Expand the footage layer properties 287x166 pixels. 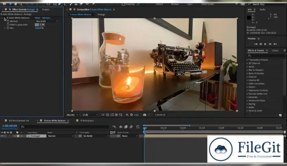tap(15, 136)
